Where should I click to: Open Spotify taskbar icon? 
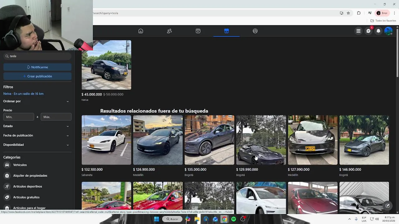pos(233,219)
